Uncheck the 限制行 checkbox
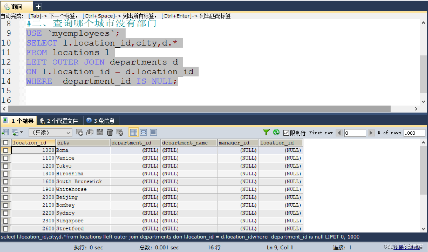This screenshot has width=428, height=252. point(286,133)
